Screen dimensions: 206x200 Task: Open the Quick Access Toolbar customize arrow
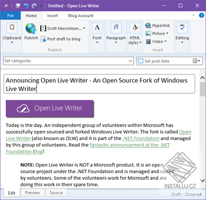41,6
